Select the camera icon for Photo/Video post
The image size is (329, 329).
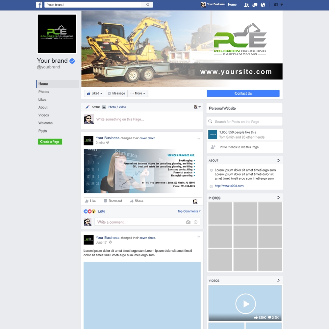point(104,107)
